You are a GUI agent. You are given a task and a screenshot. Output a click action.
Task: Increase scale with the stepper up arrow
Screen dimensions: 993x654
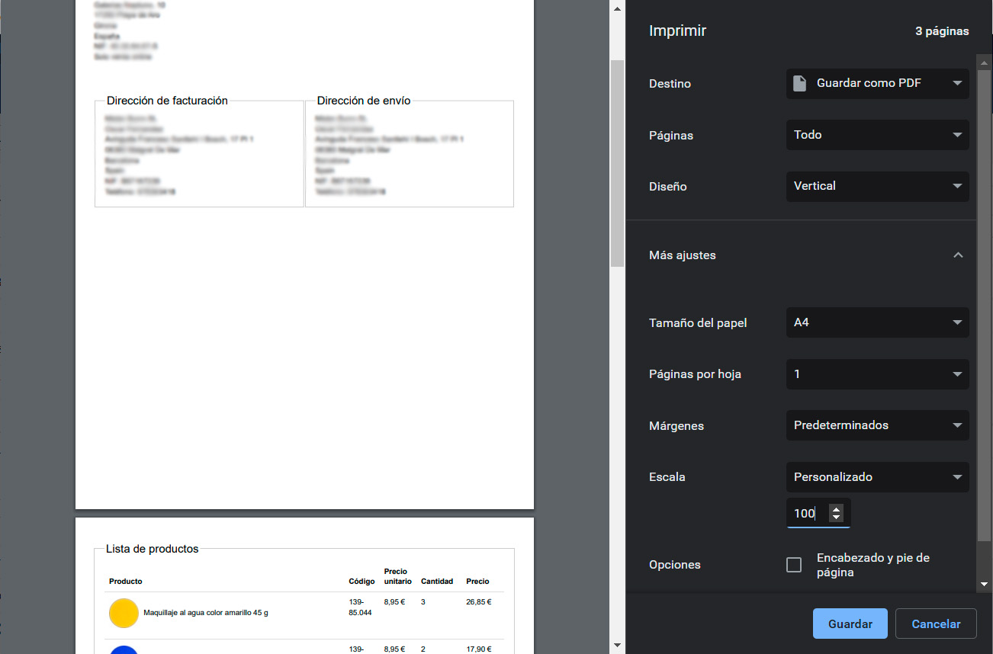[x=837, y=509]
